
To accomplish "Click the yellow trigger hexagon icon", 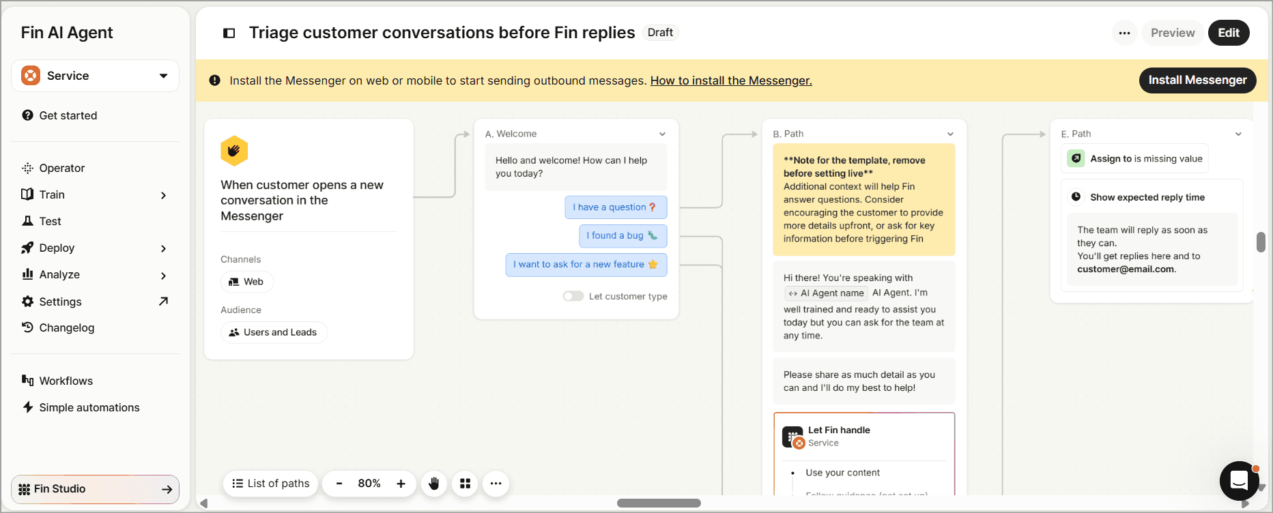I will click(x=234, y=151).
